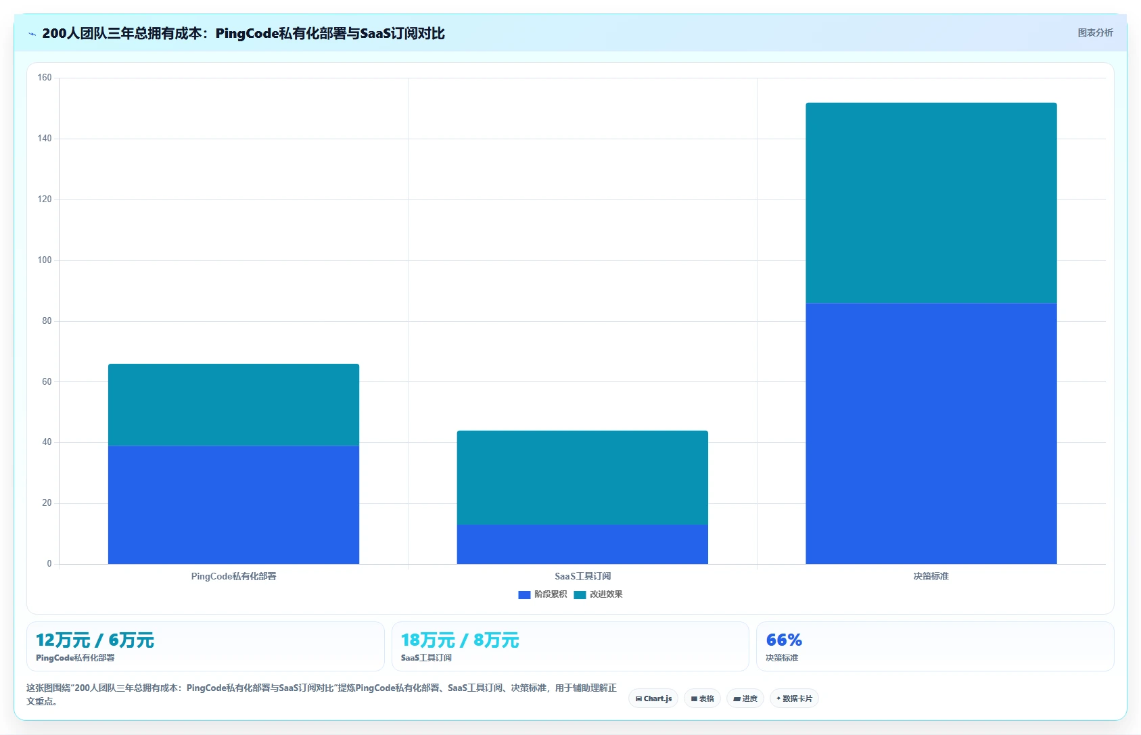The width and height of the screenshot is (1141, 735).
Task: Click the 决策标准 card caption
Action: tap(782, 658)
